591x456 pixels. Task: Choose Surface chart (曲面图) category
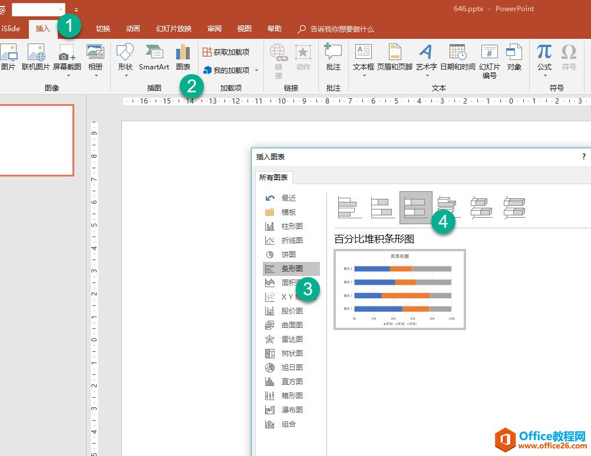coord(291,325)
